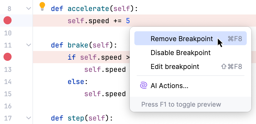
Task: Open Edit breakpoint option
Action: click(175, 67)
